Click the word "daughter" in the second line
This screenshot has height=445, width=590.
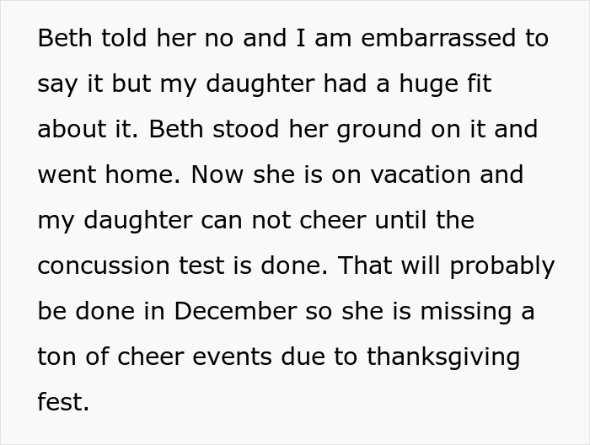260,84
